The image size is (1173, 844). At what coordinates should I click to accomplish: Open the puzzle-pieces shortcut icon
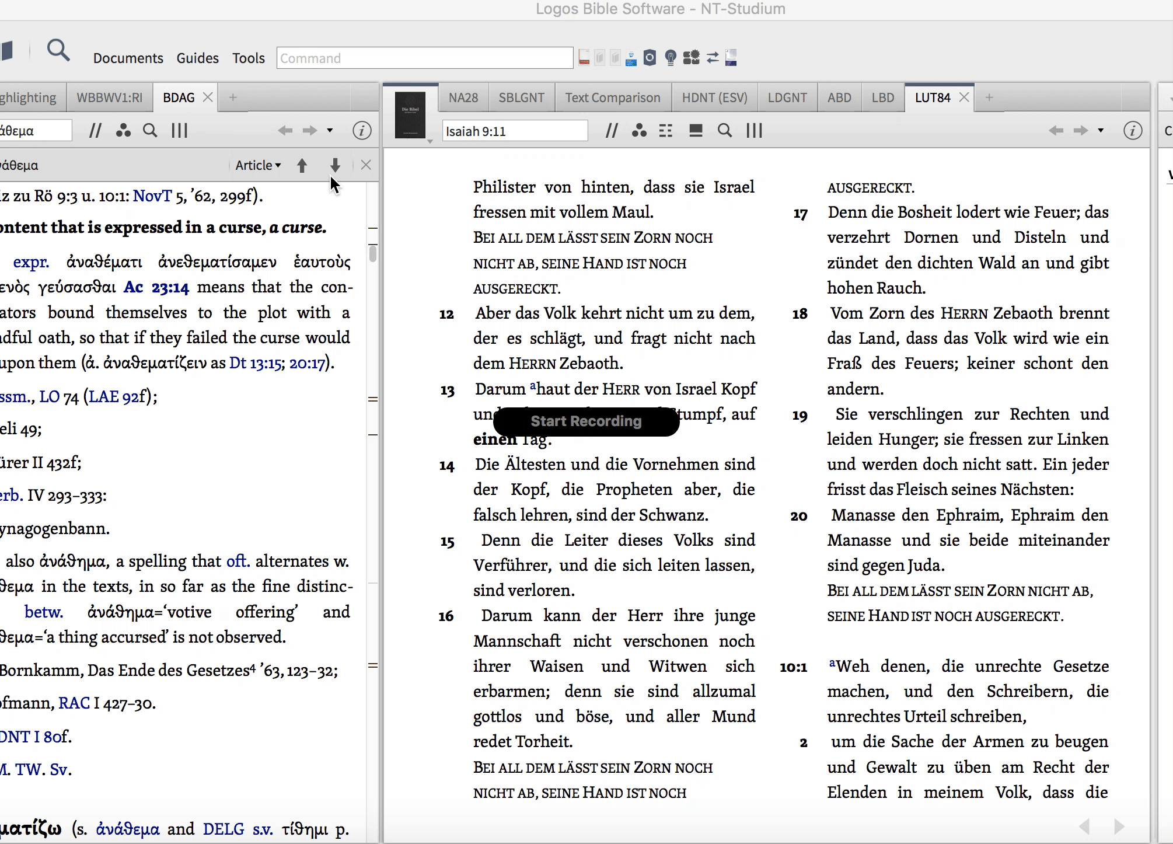[x=692, y=58]
